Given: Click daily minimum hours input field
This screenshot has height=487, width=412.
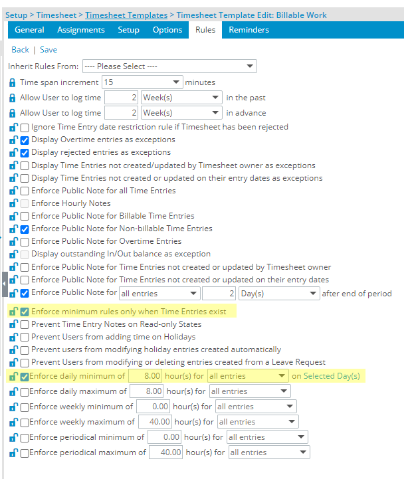Looking at the screenshot, I should pyautogui.click(x=145, y=376).
